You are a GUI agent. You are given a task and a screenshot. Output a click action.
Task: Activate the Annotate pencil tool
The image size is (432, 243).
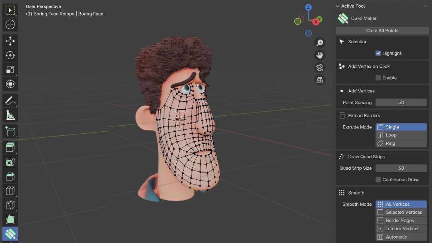(10, 100)
